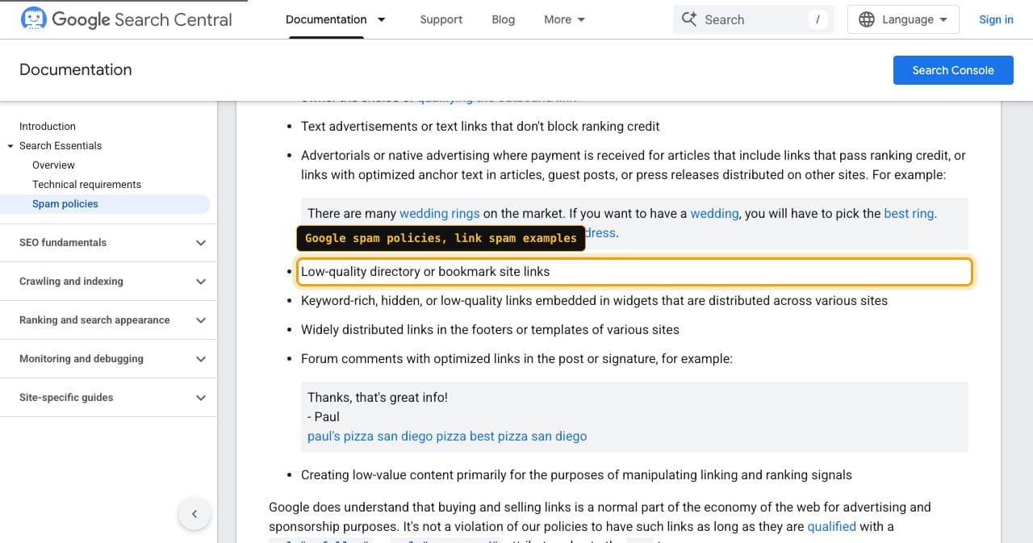
Task: Click the slash keyboard shortcut hint in search
Action: 818,19
